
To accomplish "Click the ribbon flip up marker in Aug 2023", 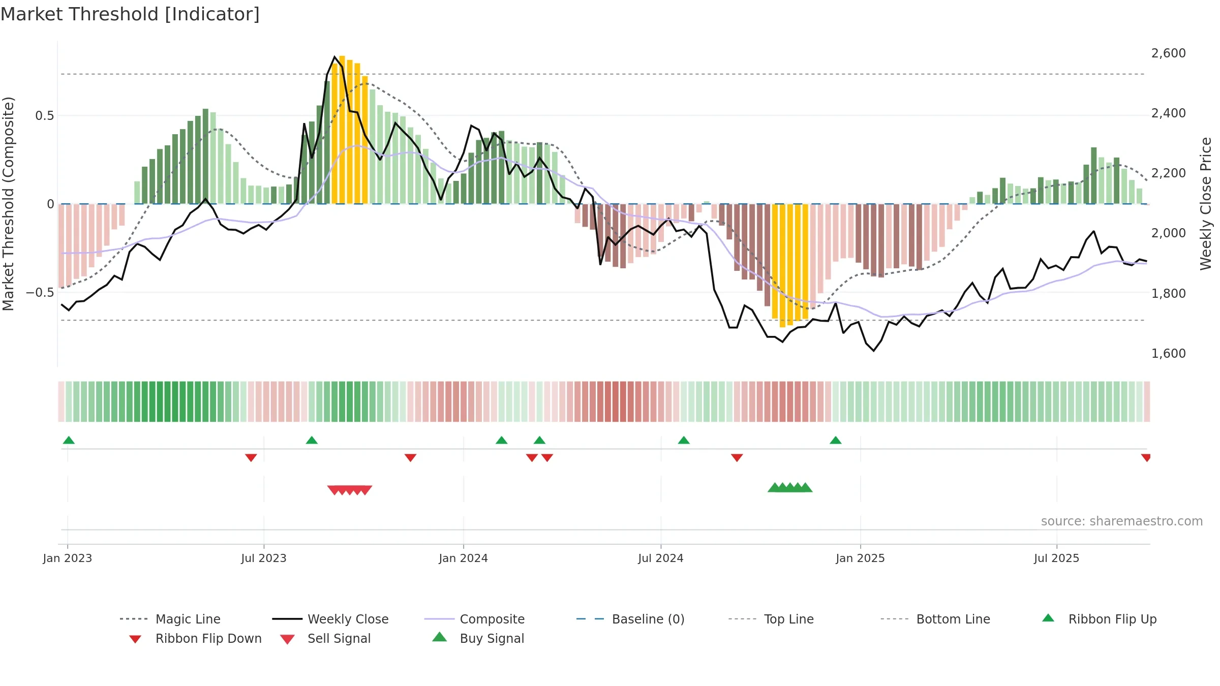I will [312, 440].
